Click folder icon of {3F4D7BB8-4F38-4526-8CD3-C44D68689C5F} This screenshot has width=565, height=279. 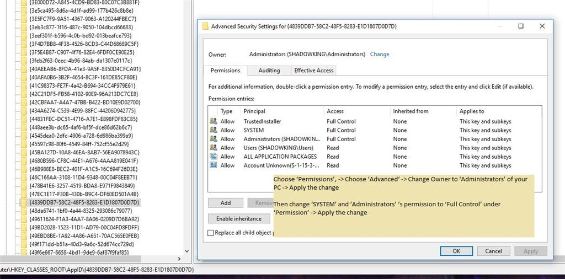(x=24, y=44)
